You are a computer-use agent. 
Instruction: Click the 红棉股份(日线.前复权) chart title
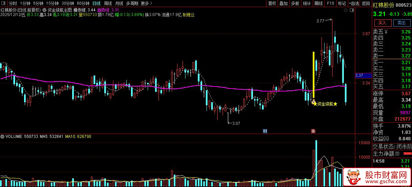(x=21, y=10)
